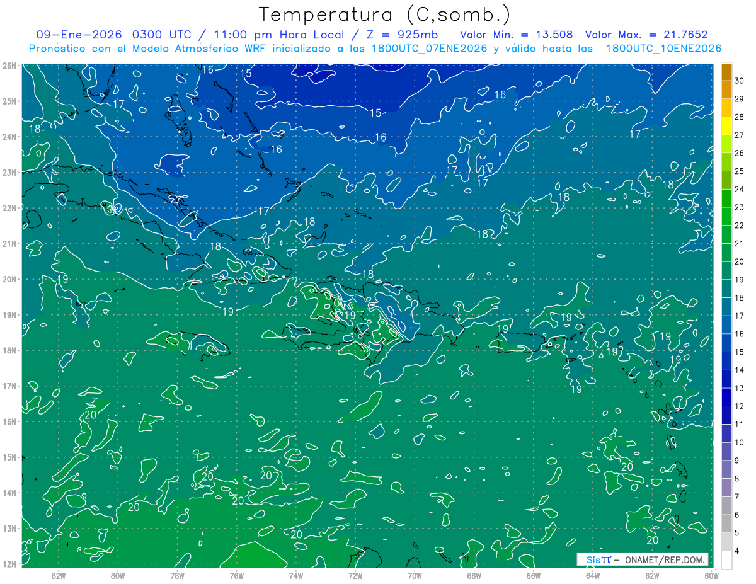
Task: Click legend value "14" on the color scale
Action: tap(740, 370)
